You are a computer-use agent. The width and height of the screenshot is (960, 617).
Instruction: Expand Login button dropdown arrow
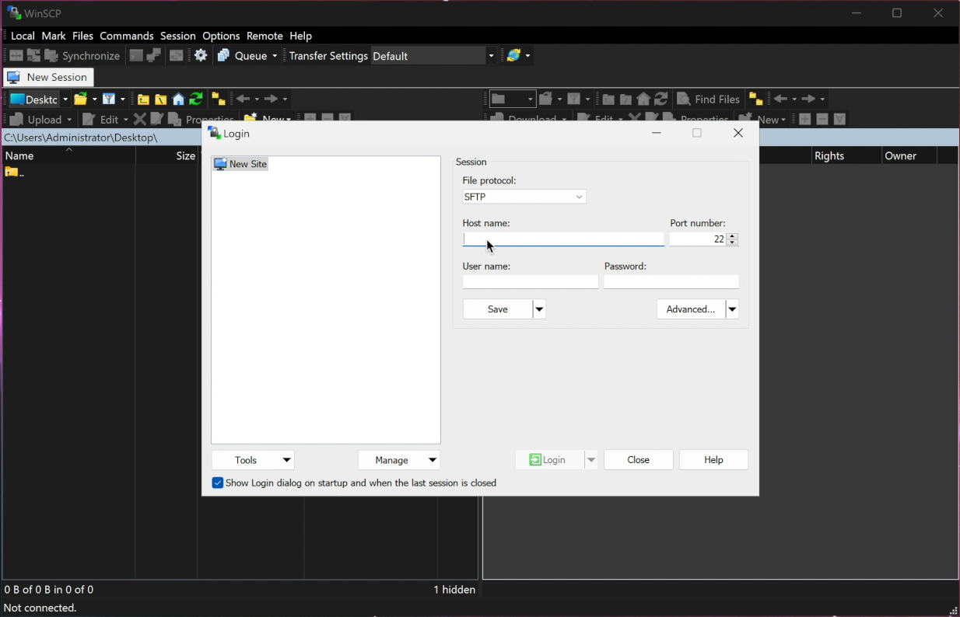(591, 460)
